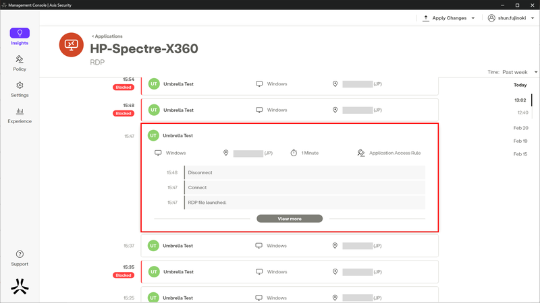Click the upload icon next to Apply Changes
The width and height of the screenshot is (540, 303).
426,18
